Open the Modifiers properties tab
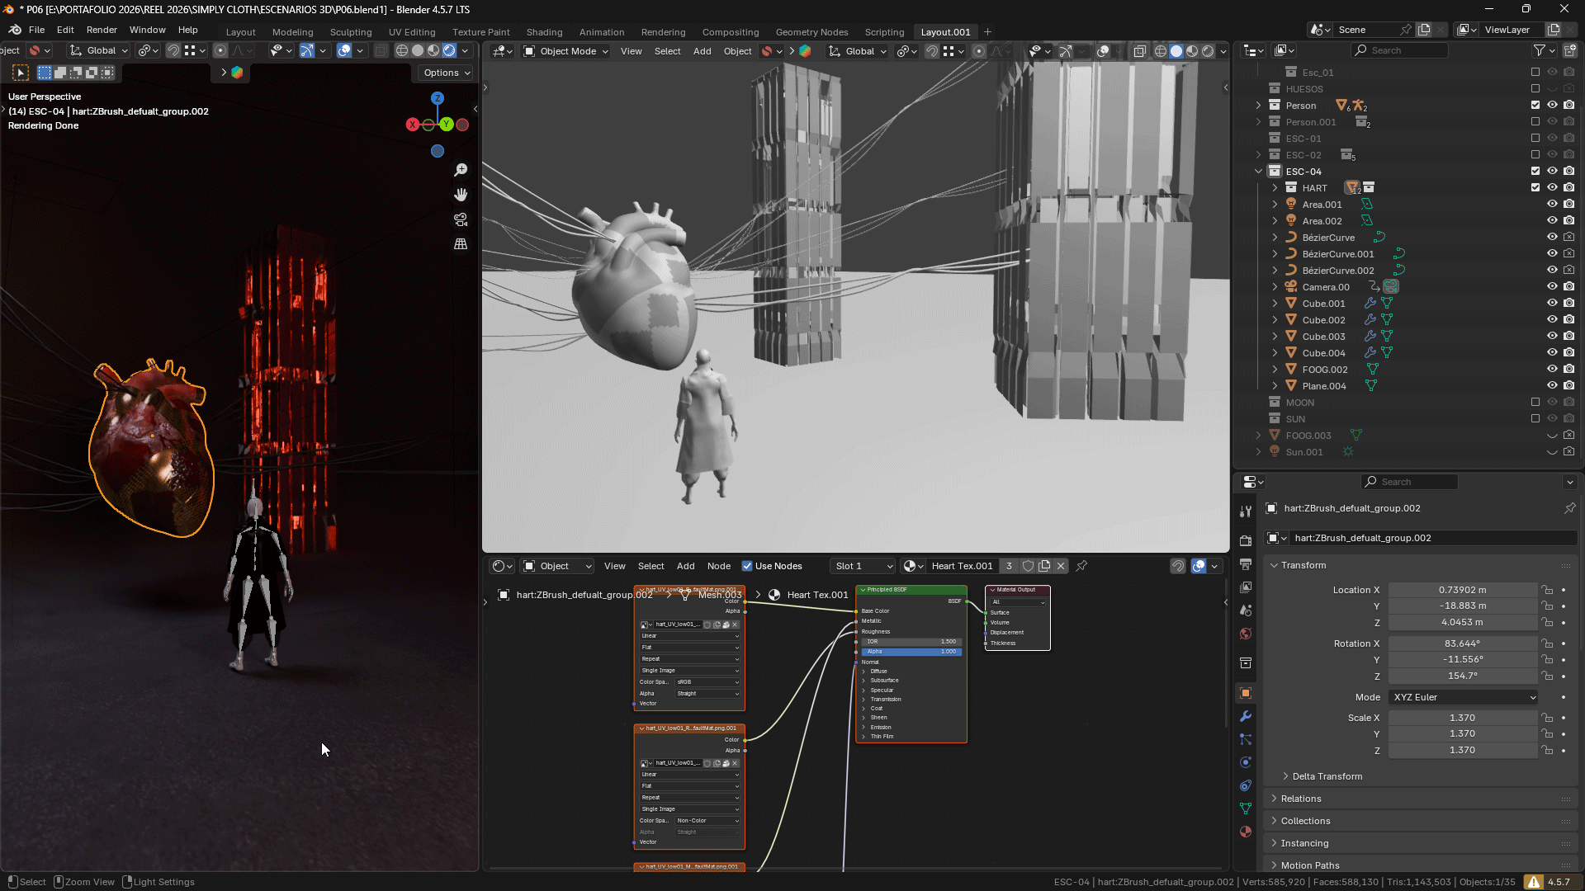The height and width of the screenshot is (891, 1585). pos(1246,716)
